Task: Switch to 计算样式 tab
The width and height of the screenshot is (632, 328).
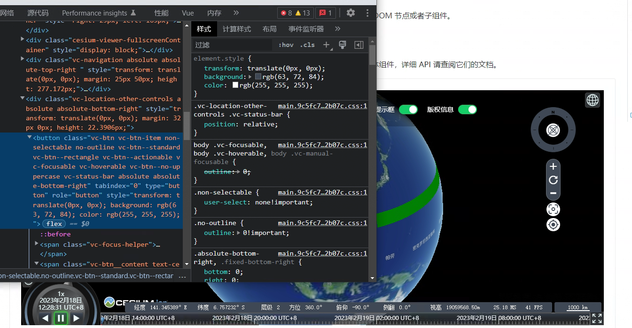Action: [x=237, y=29]
